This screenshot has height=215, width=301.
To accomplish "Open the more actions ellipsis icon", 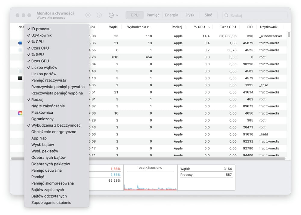I will click(x=111, y=15).
